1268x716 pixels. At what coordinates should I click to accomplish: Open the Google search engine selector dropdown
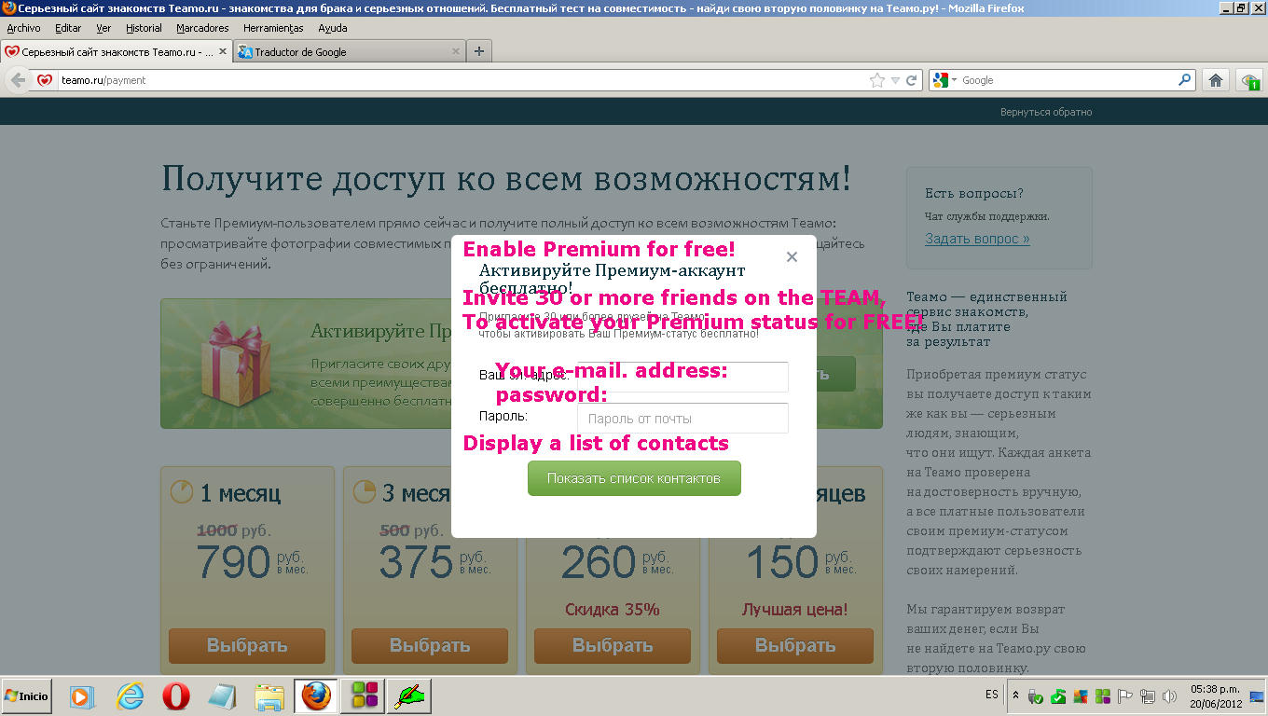pyautogui.click(x=945, y=80)
